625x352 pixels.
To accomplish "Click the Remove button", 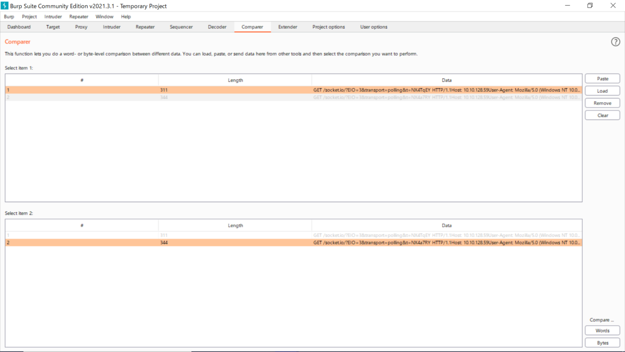I will point(603,103).
